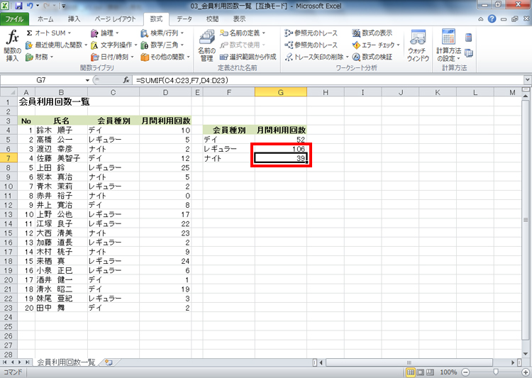Open the Watch Window (ウォッチ ウィンドウ)
The height and width of the screenshot is (378, 532).
point(418,46)
